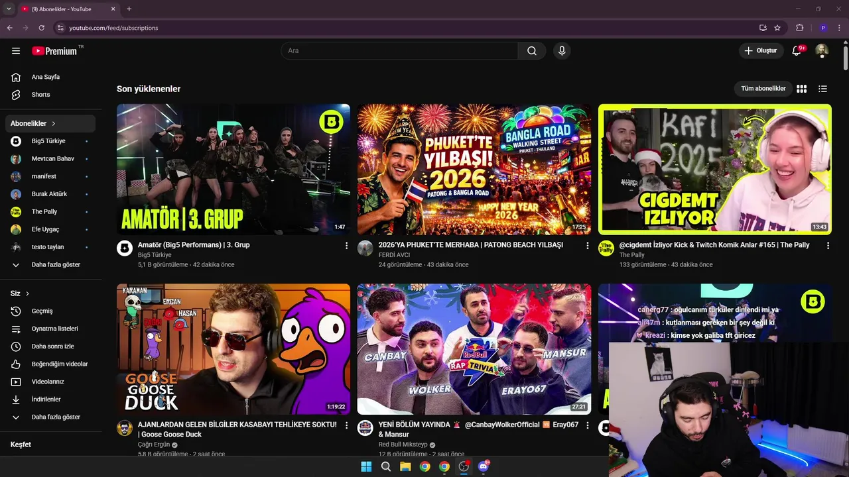Expand the Siz section header

click(50, 293)
